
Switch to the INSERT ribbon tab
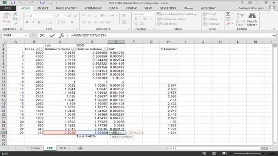[x=43, y=8]
